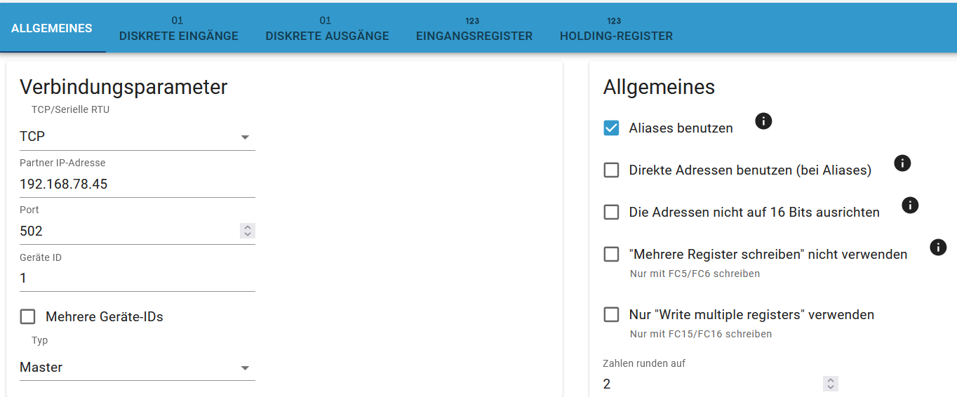
Task: Adjust Zahlen runden auf stepper
Action: (831, 384)
